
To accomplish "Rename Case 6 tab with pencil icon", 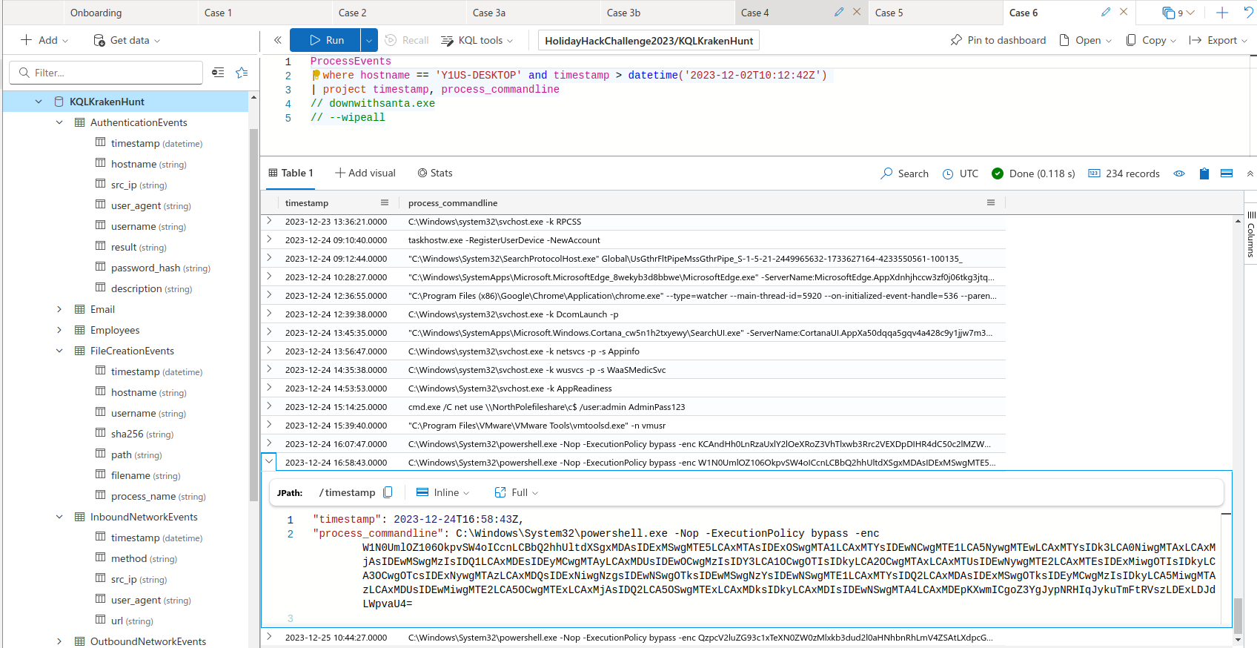I will 1106,12.
